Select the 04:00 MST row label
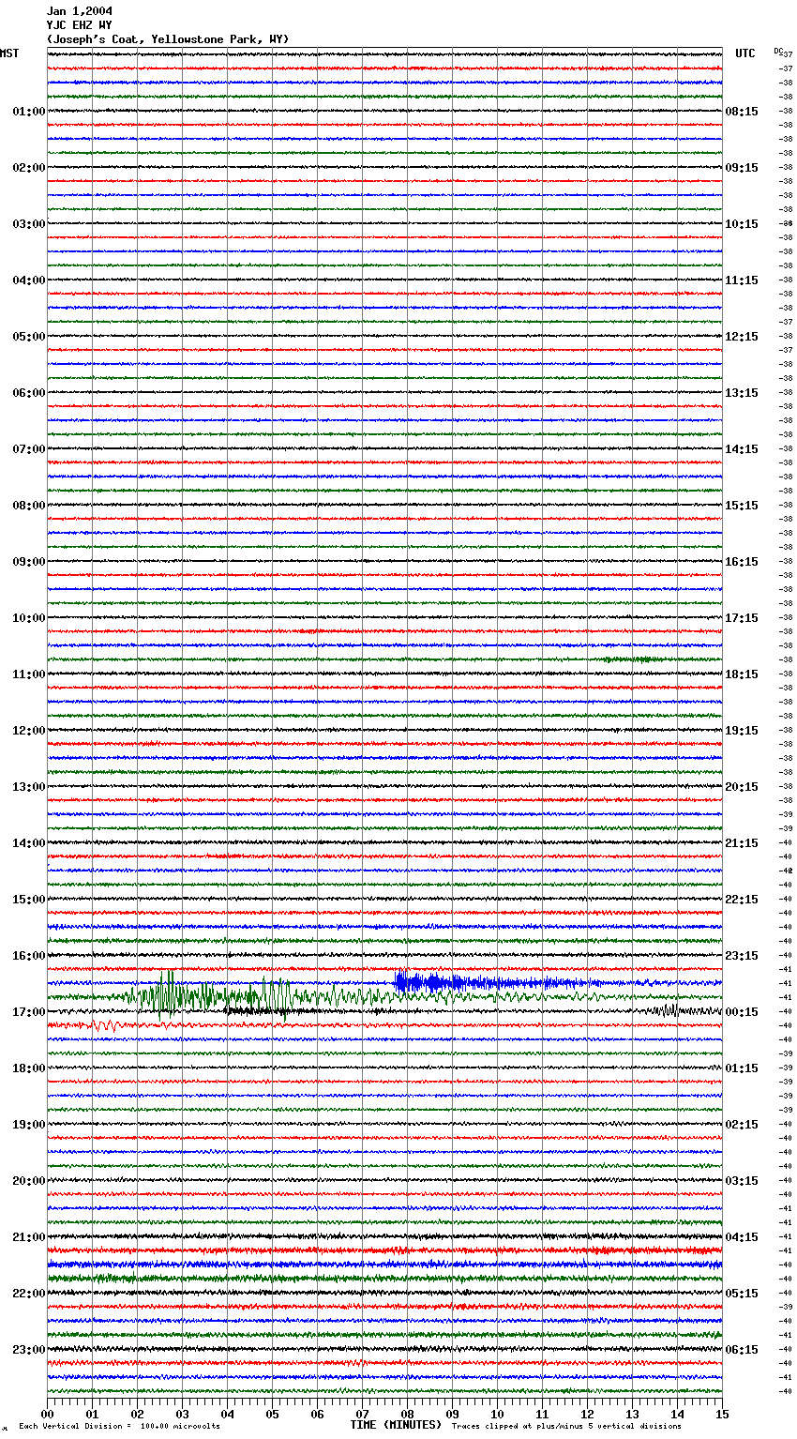 pos(29,280)
